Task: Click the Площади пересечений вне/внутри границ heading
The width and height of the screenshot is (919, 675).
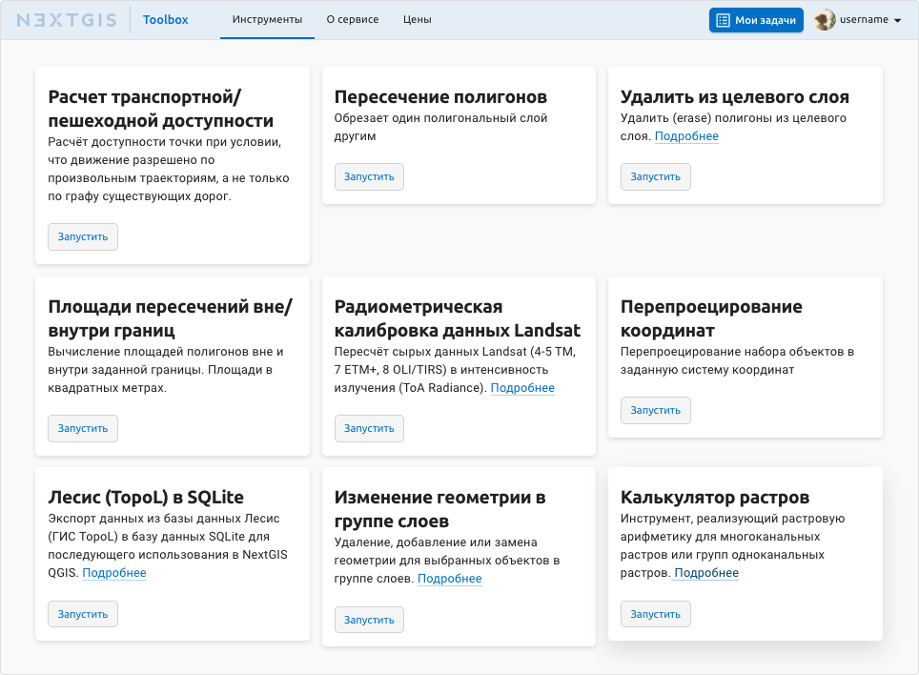Action: 170,318
